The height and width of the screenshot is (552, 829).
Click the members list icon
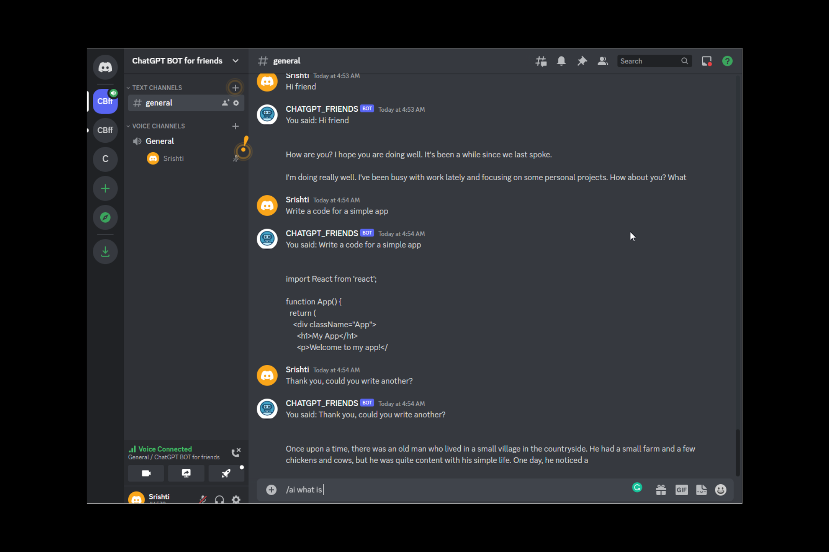603,61
